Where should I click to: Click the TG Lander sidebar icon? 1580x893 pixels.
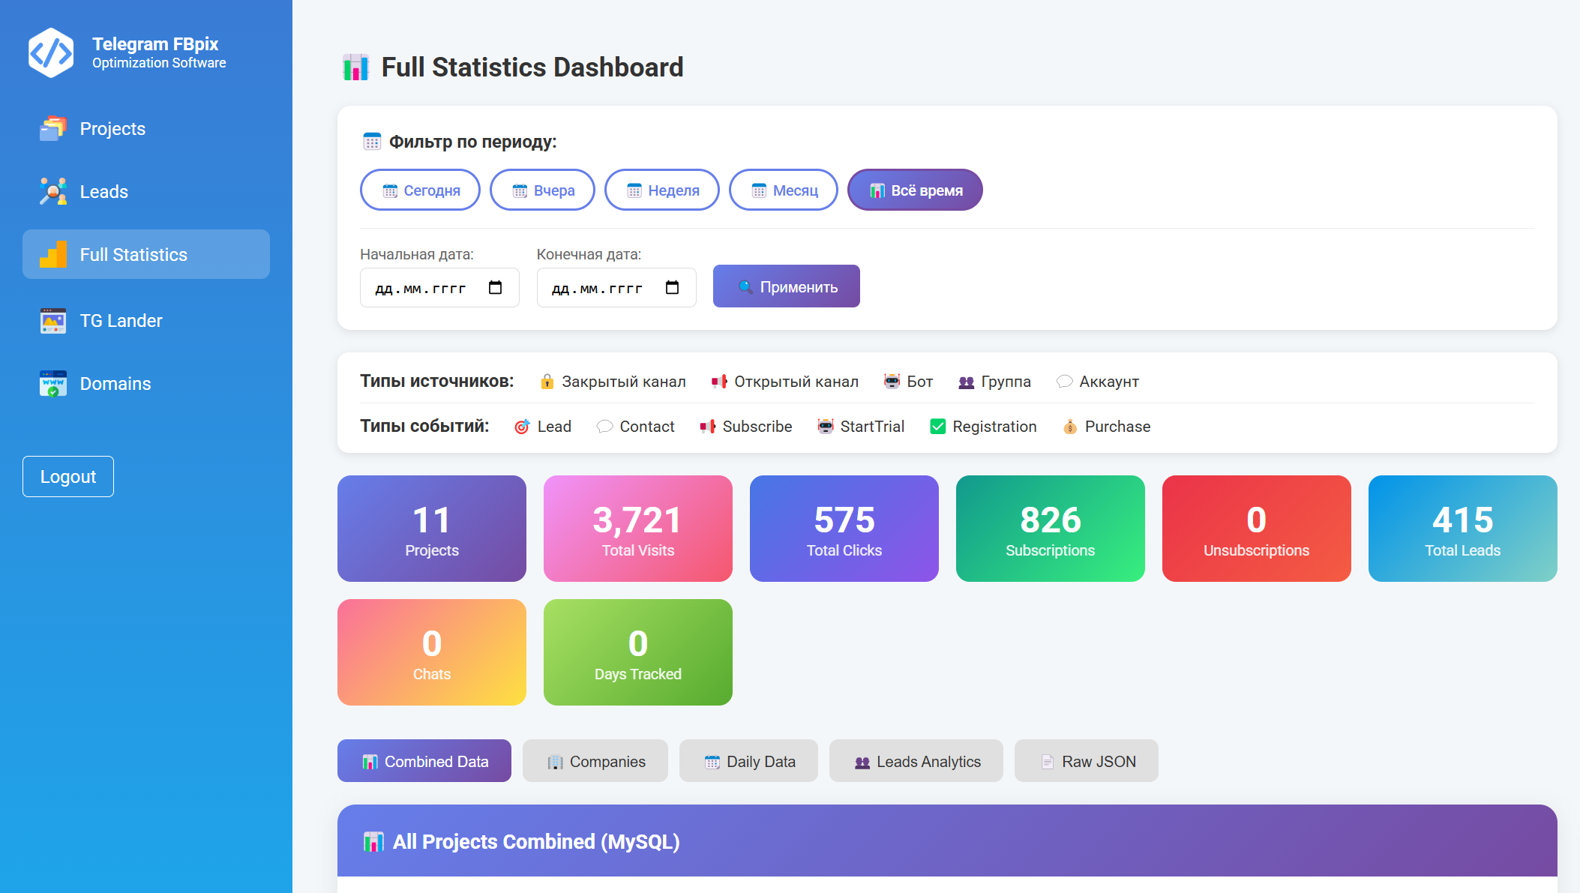click(53, 321)
